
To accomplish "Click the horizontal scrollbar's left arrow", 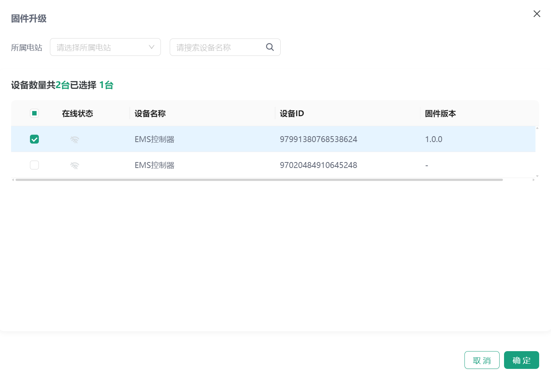I will pyautogui.click(x=13, y=180).
